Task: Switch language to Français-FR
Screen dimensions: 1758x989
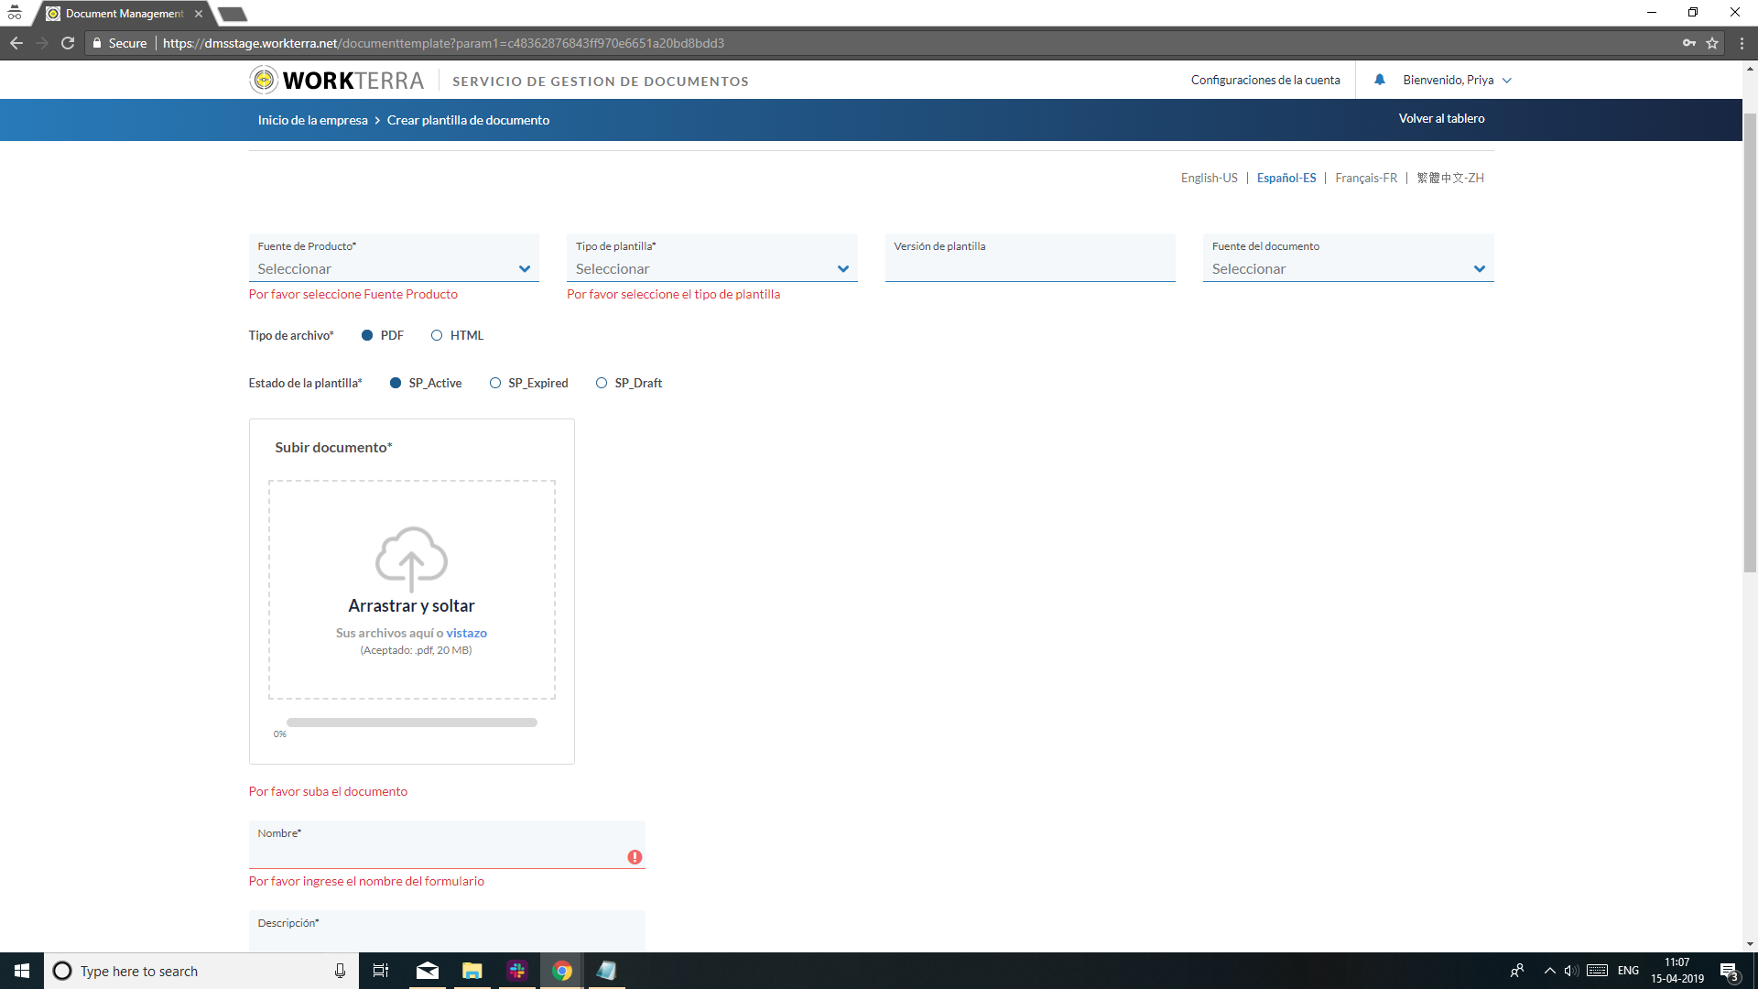Action: click(x=1366, y=178)
